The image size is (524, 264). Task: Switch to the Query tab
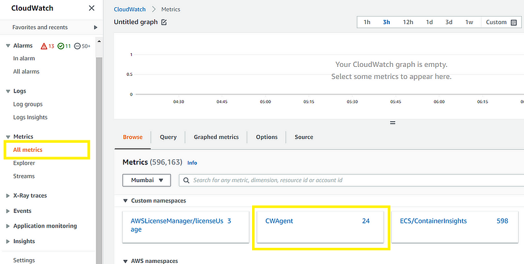point(168,137)
